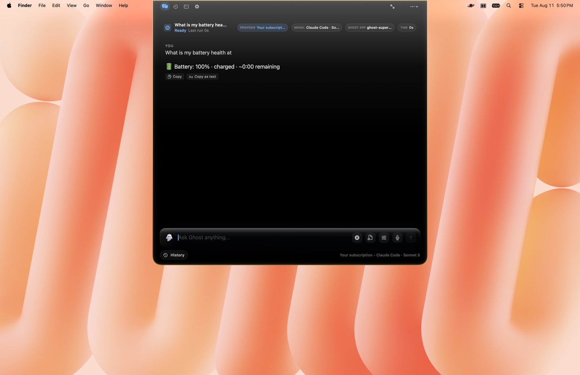Screen dimensions: 580x375
Task: Click the user message 'What is my battery health at'
Action: pyautogui.click(x=198, y=53)
